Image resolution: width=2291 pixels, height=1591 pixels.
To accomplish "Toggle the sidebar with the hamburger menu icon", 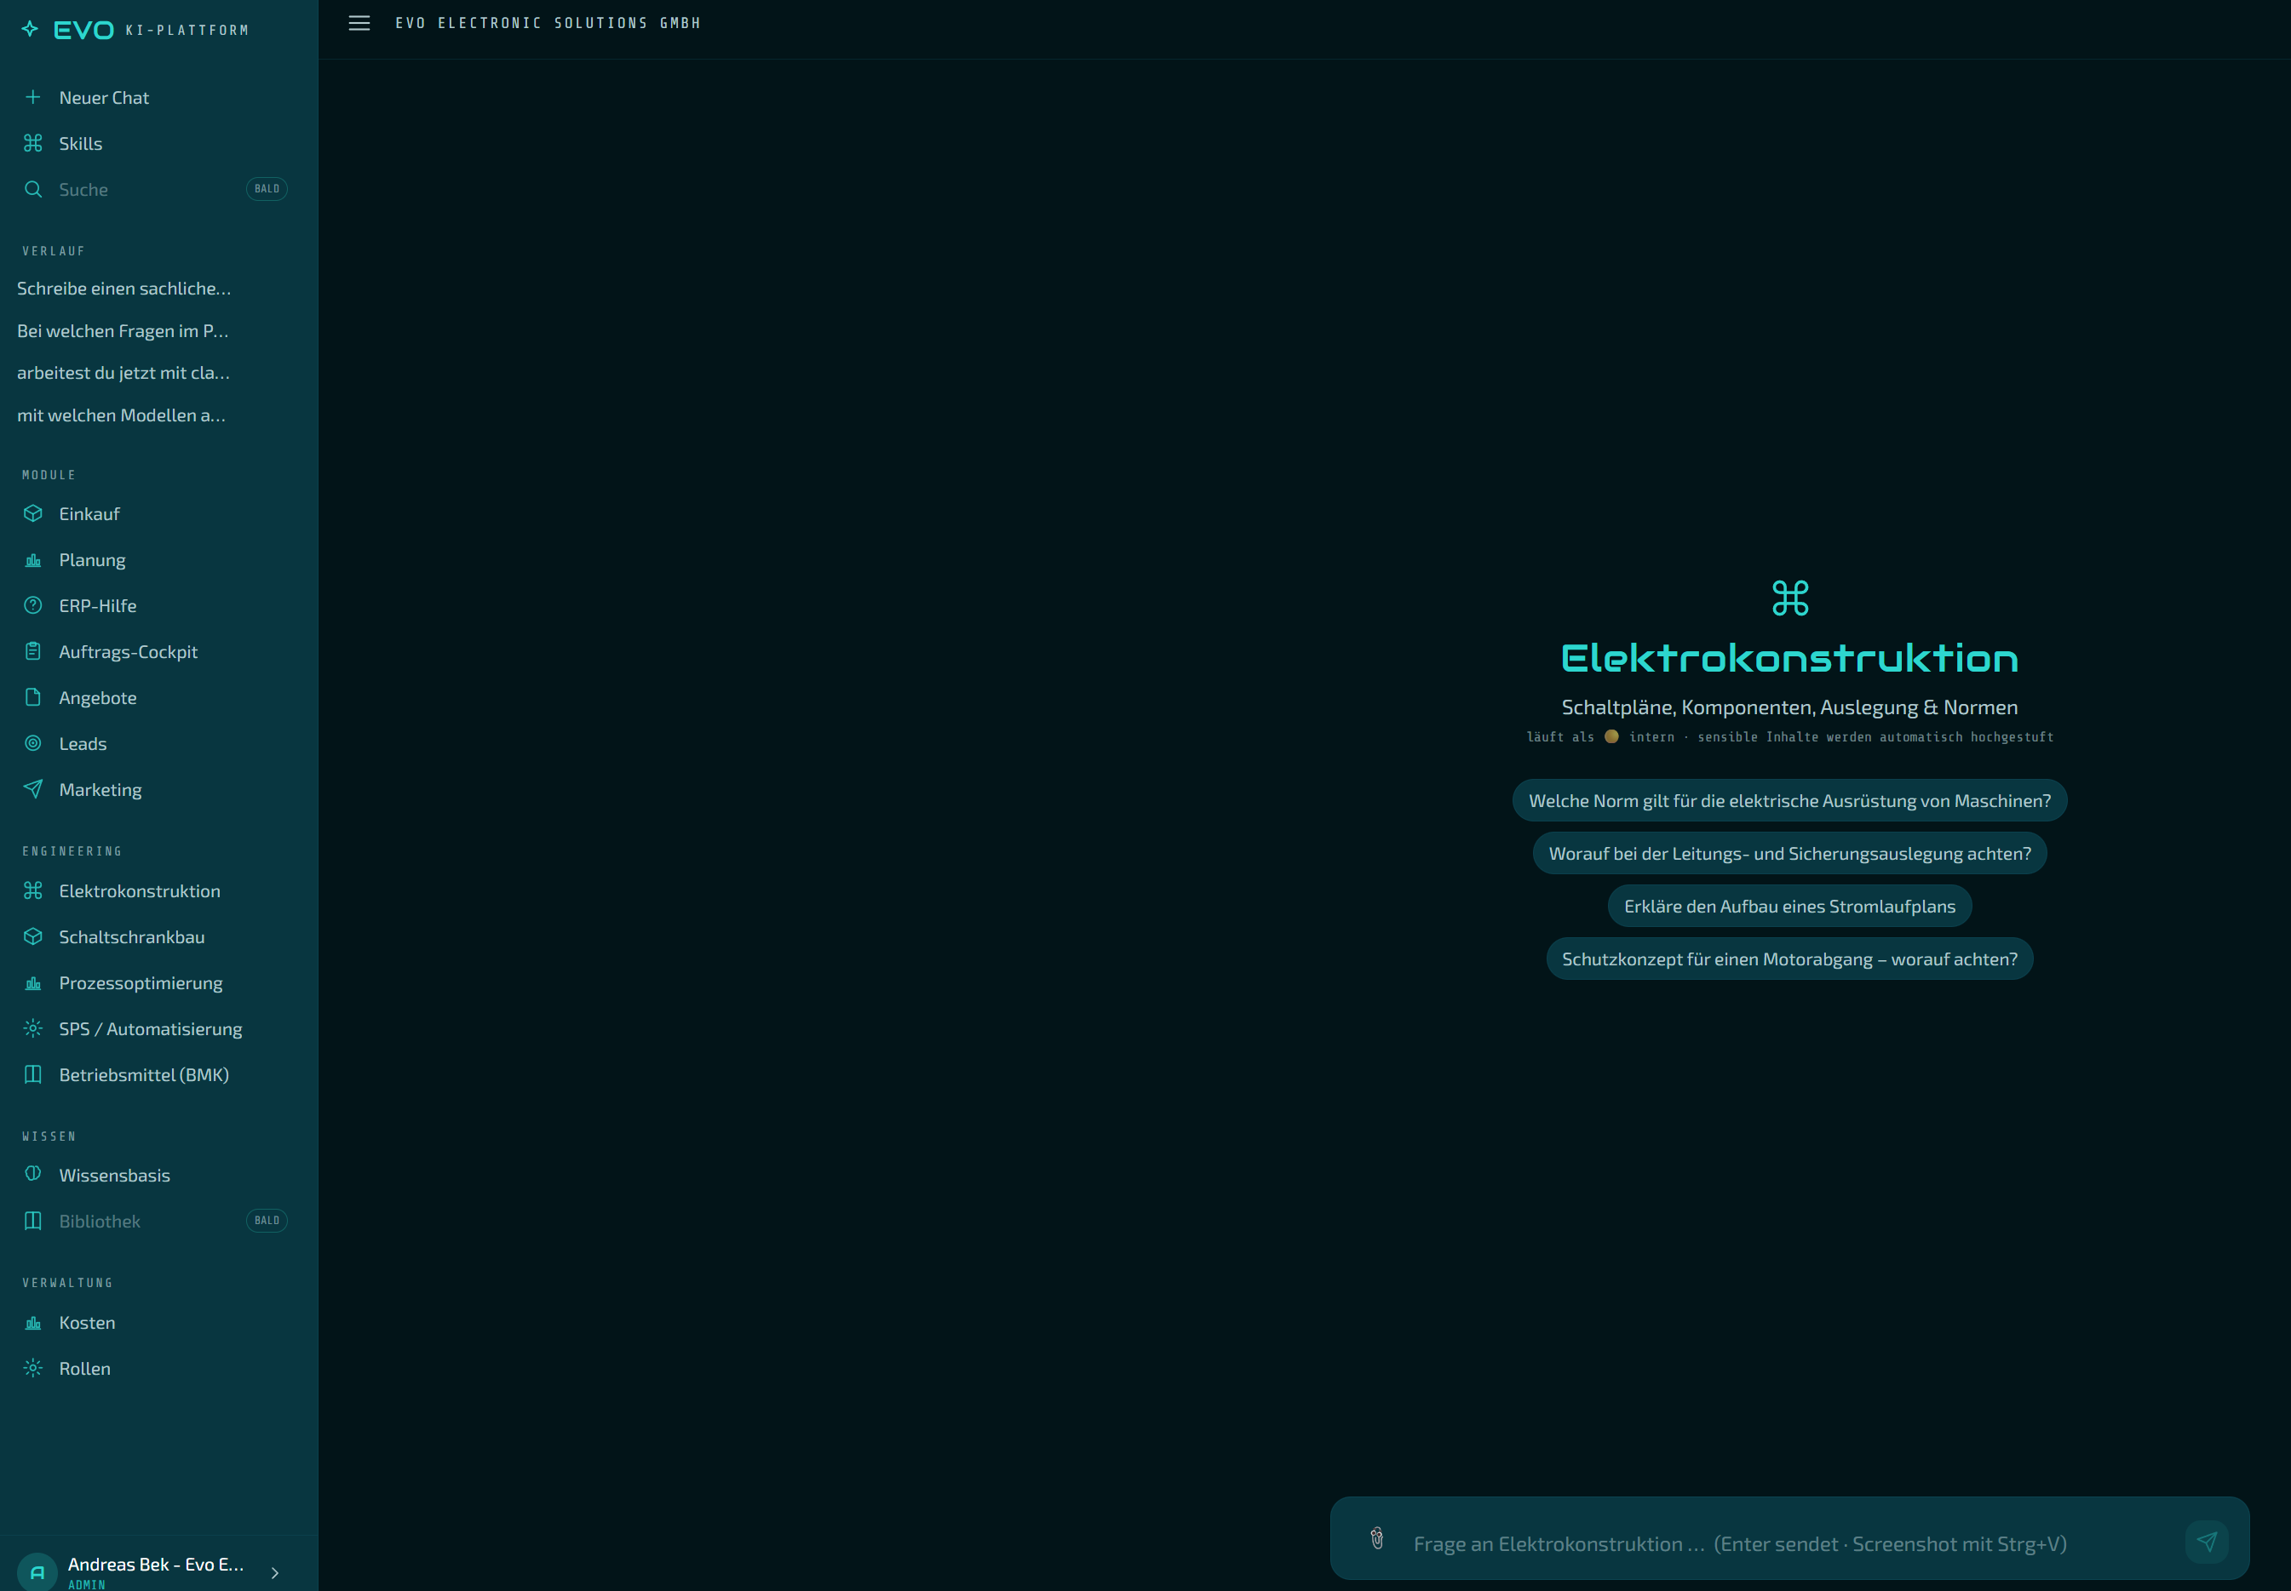I will [359, 23].
